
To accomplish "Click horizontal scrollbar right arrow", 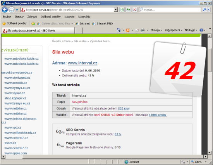I will (x=206, y=156).
